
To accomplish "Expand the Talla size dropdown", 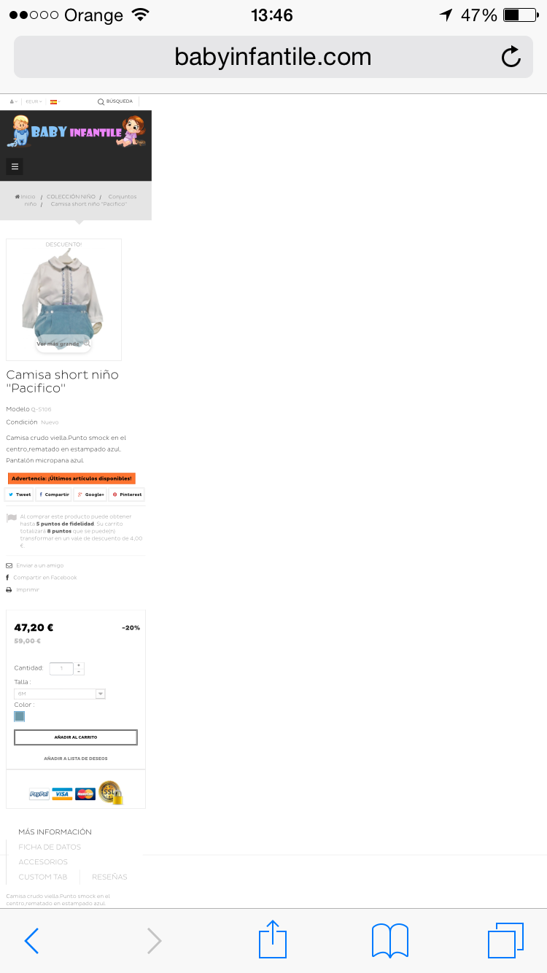I will coord(60,694).
